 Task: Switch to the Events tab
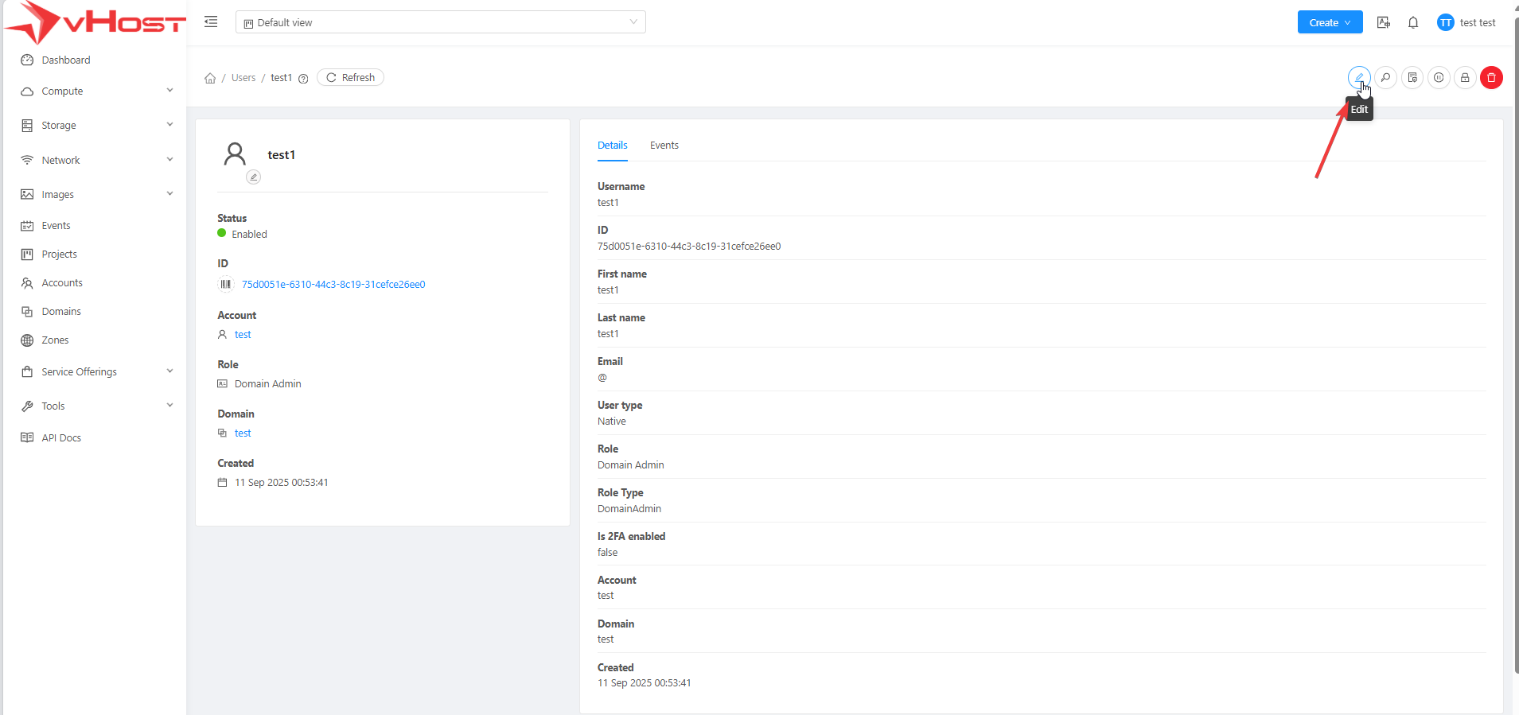[x=664, y=146]
